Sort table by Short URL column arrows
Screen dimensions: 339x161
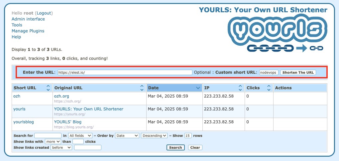pos(48,88)
